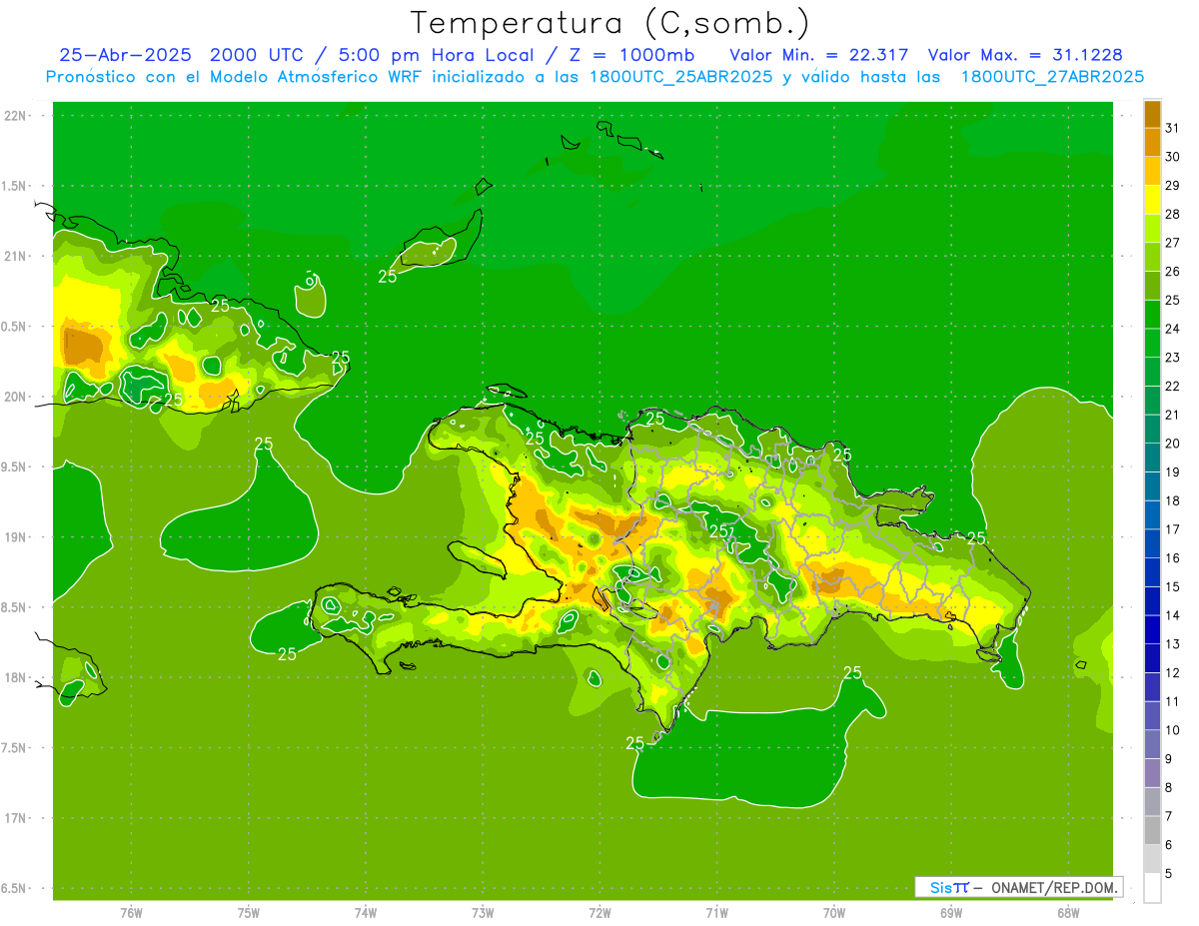Click the "19N" latitude axis label
Screen dimensions: 1199x926
(x=17, y=536)
